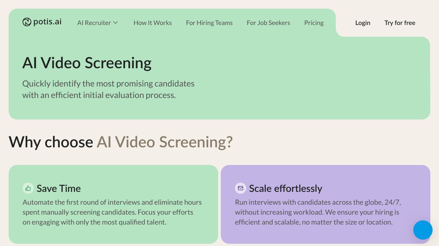The image size is (439, 246).
Task: Click the thumbs-up icon beside Save Time
Action: pos(28,188)
